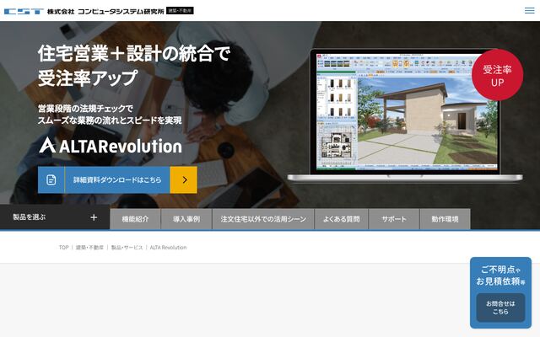Click 株式会社コンピュータシステム研究所 company name
Image resolution: width=540 pixels, height=337 pixels.
tap(105, 11)
